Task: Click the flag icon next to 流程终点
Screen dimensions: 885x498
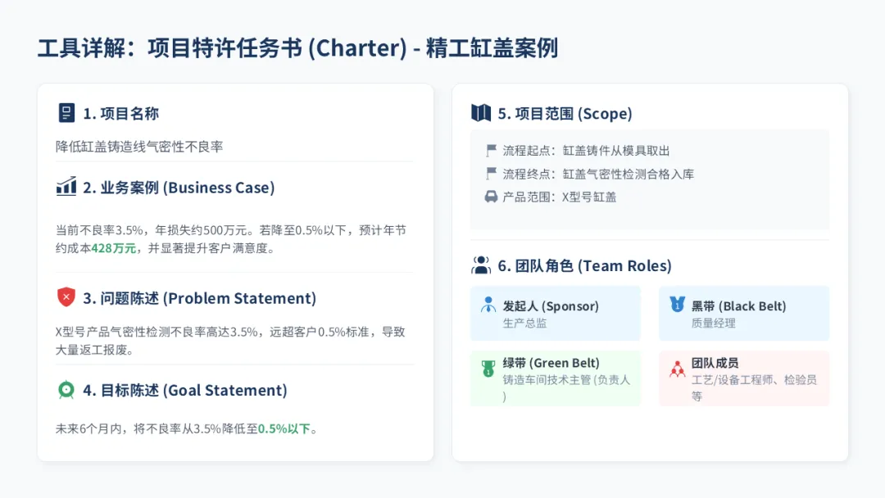Action: pyautogui.click(x=491, y=174)
